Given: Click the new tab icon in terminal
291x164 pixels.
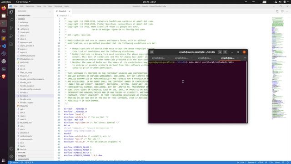Looking at the screenshot, I should pyautogui.click(x=151, y=52).
